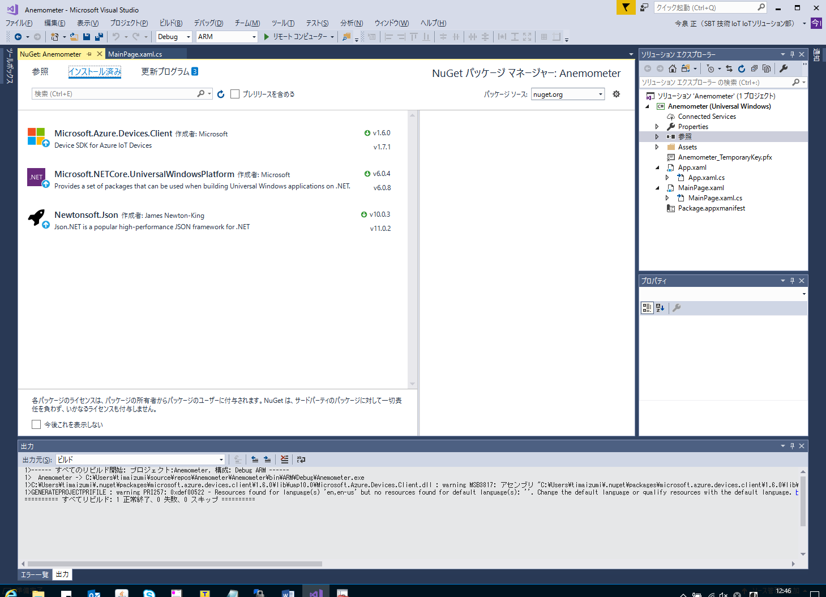The image size is (826, 597).
Task: Toggle プレリリースを含める checkbox
Action: [235, 94]
